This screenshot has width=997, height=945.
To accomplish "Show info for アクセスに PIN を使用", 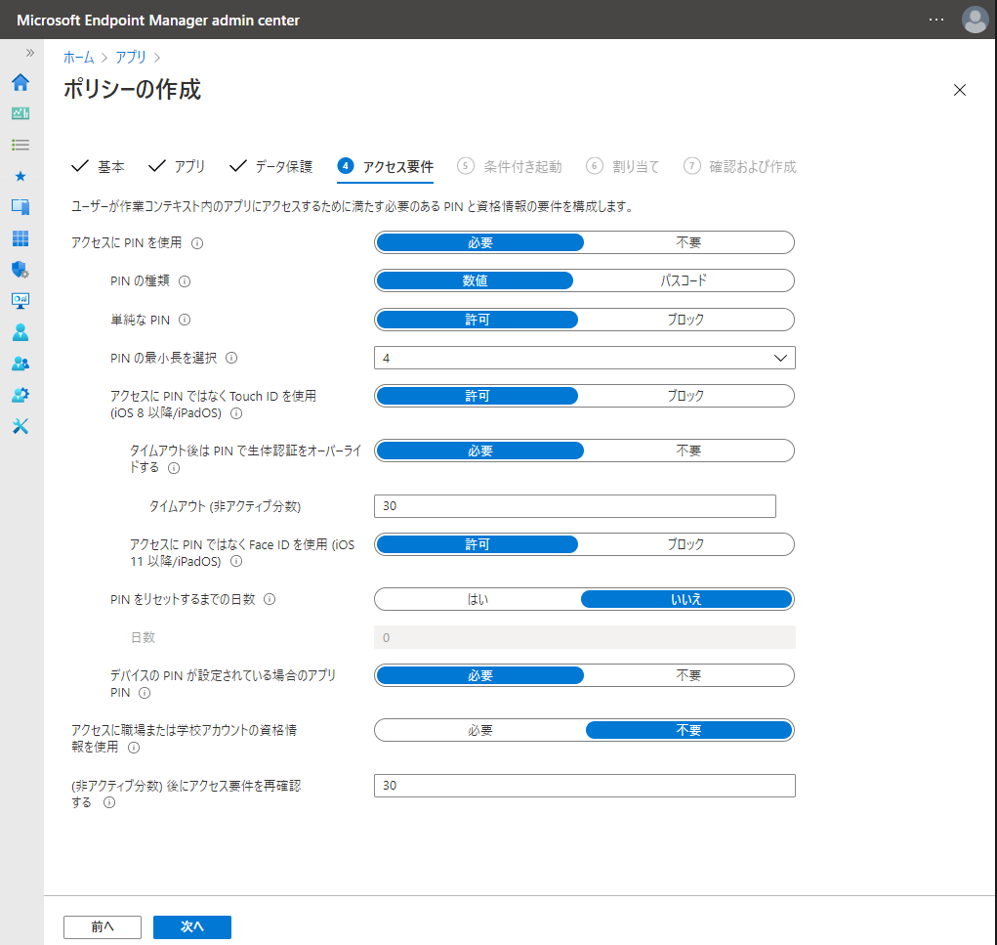I will click(197, 243).
